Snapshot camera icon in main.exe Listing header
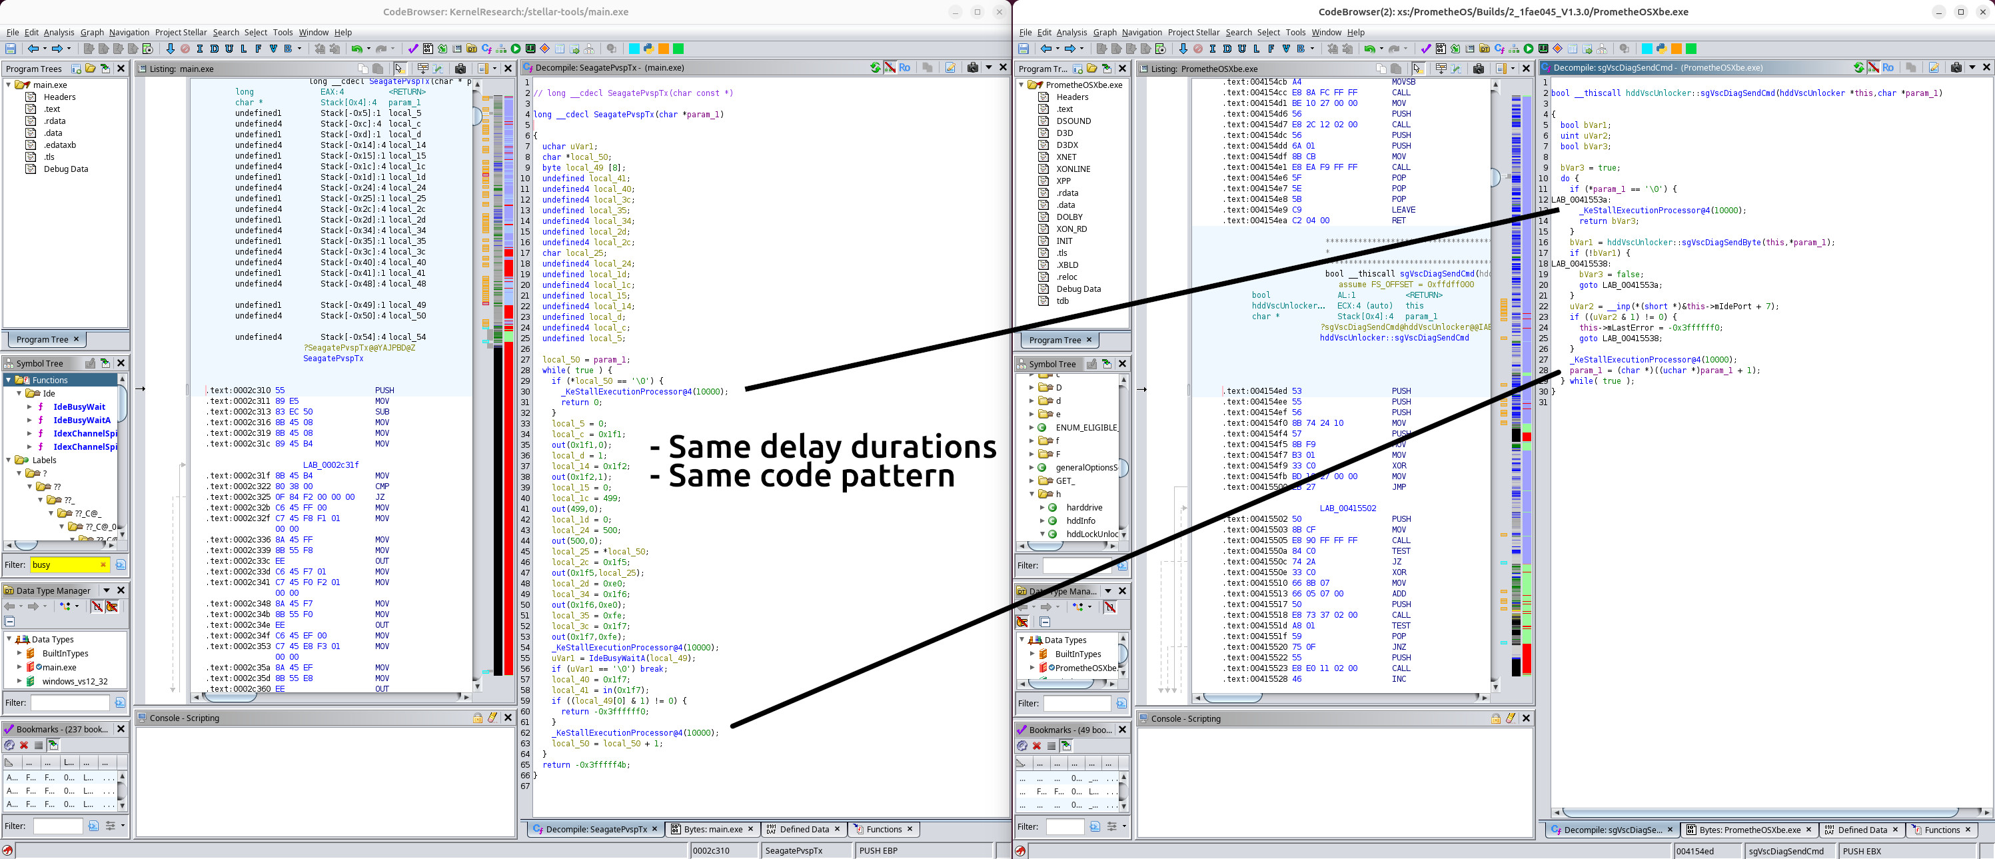 click(x=460, y=68)
